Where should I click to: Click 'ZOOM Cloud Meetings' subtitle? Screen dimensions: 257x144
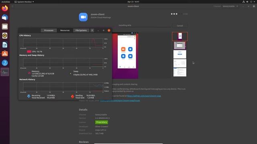click(x=101, y=18)
